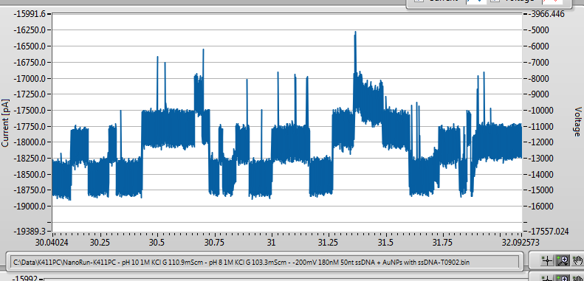Click the Current [pA] axis label
Image resolution: width=584 pixels, height=281 pixels.
point(5,123)
